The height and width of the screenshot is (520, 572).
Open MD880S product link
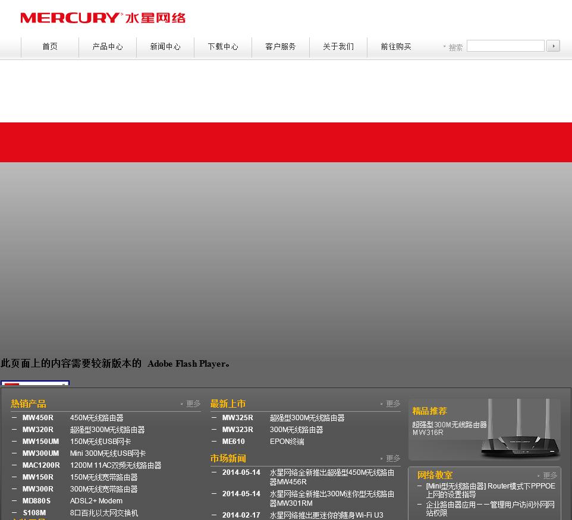tap(36, 500)
